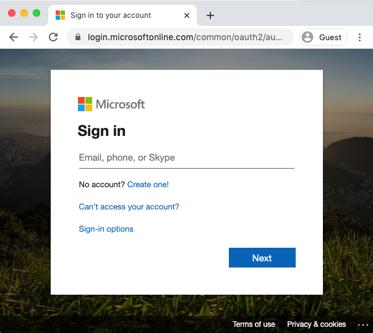373x333 pixels.
Task: Open a new browser tab
Action: coord(210,15)
